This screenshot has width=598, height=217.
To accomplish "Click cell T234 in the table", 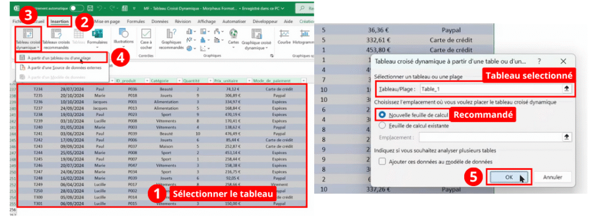I will (39, 89).
